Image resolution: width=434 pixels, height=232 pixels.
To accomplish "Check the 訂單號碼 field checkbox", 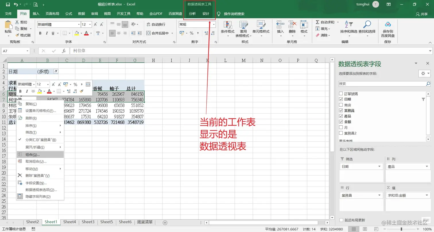I will pos(341,94).
